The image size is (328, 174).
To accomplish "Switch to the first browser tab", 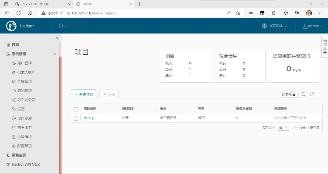I will click(35, 4).
